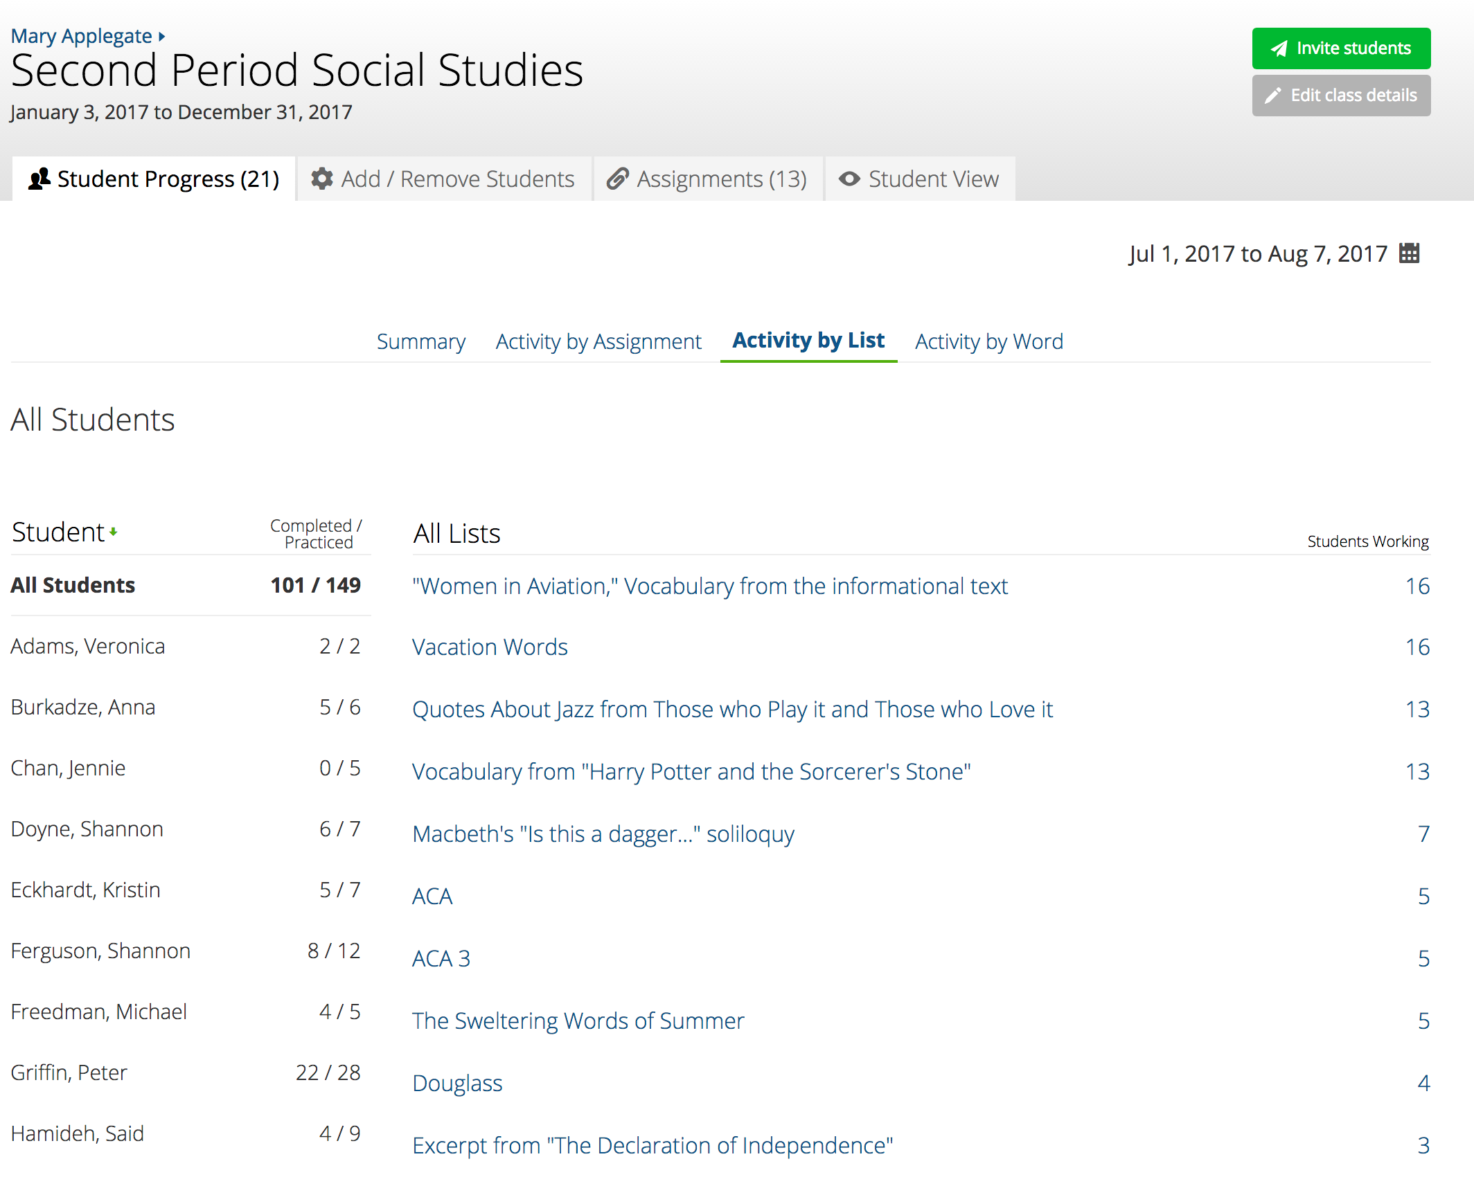This screenshot has width=1474, height=1177.
Task: Click the paperclip icon on Assignments tab
Action: (x=617, y=179)
